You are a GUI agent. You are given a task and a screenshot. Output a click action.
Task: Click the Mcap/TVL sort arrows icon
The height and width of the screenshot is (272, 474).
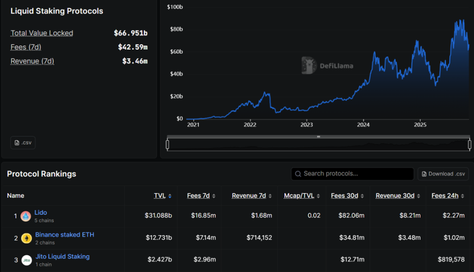317,196
